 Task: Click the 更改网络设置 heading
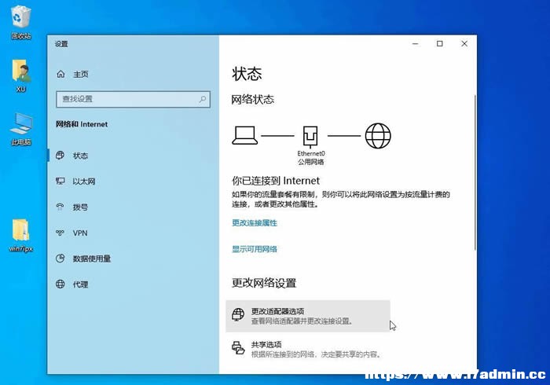coord(264,283)
